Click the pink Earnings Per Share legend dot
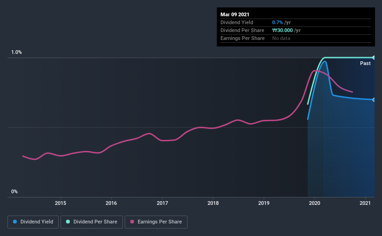 132,222
